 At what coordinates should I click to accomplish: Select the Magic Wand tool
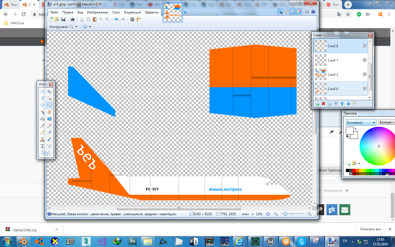43,112
